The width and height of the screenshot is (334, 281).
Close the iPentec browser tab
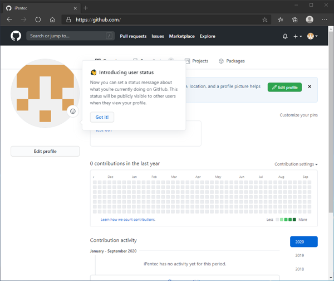coord(75,8)
